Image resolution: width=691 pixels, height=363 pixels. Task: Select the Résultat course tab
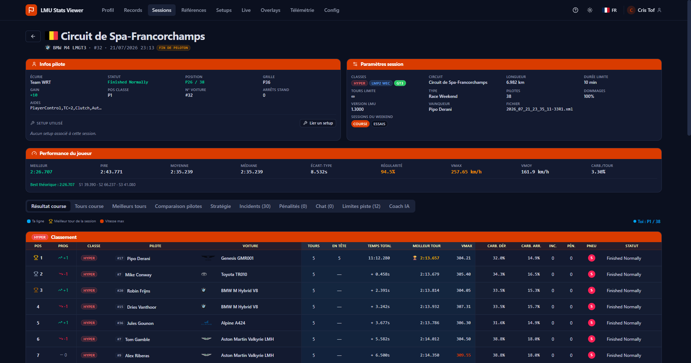point(49,206)
